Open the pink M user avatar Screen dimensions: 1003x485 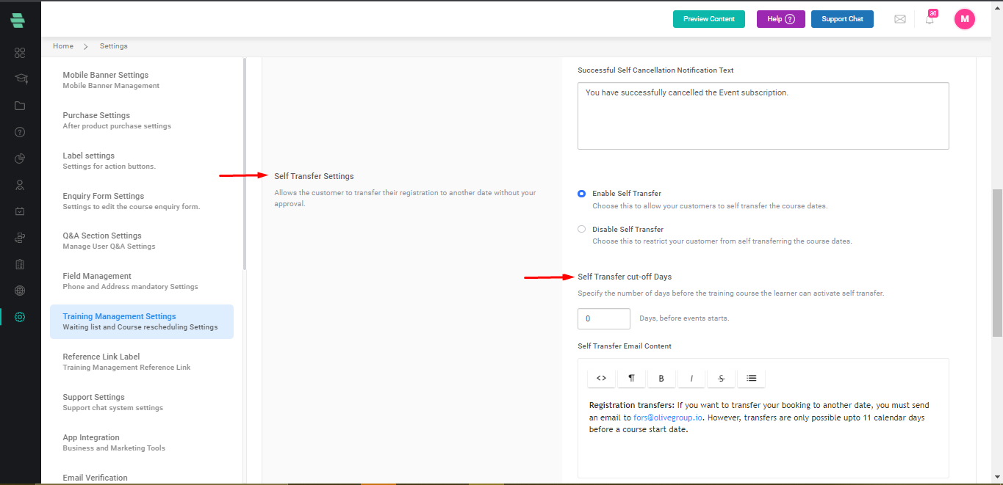click(965, 19)
